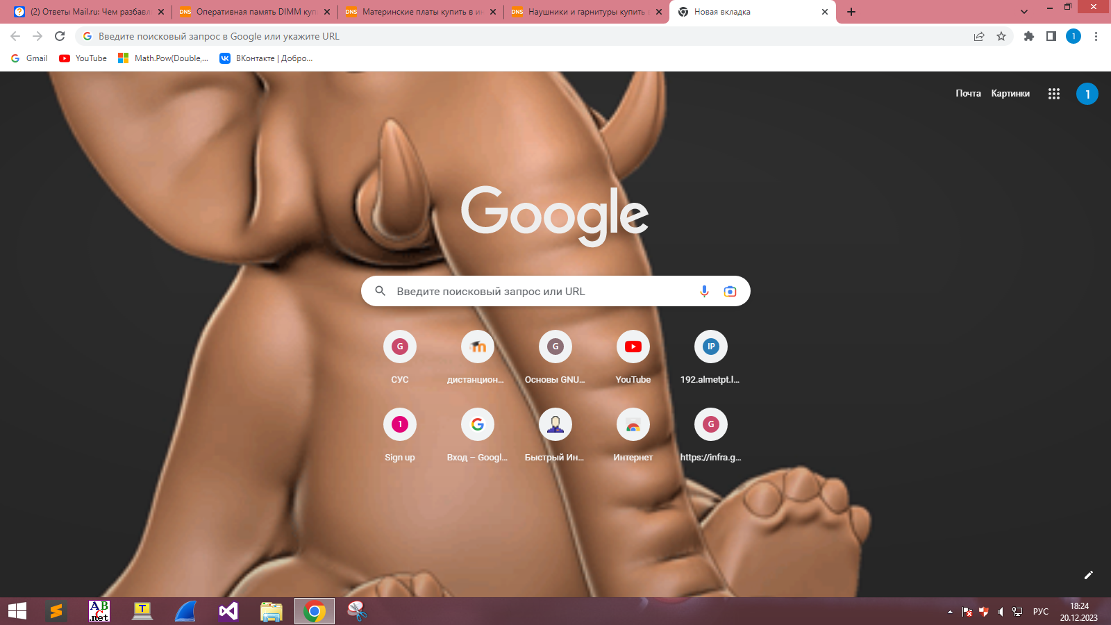Screen dimensions: 1111x625
Task: Open the https://infra.g... shortcut
Action: click(711, 435)
